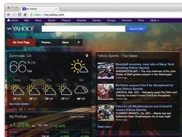Click the My Yahoo logo

tap(20, 29)
